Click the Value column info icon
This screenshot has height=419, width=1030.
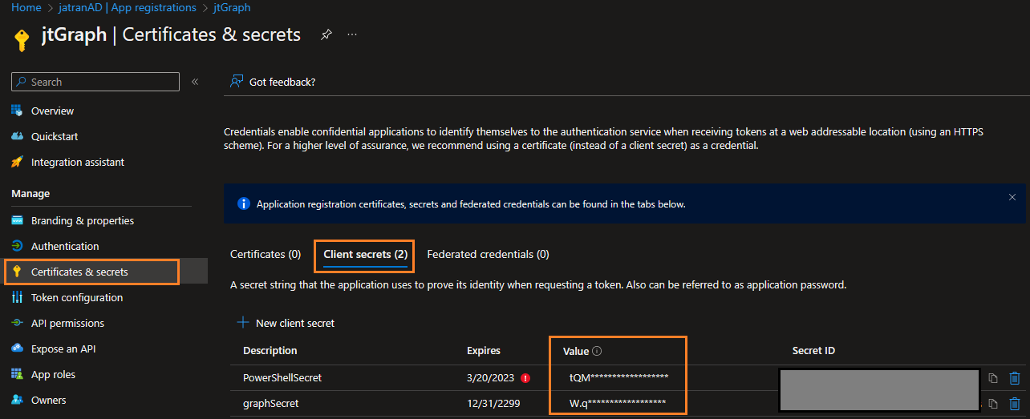(597, 351)
